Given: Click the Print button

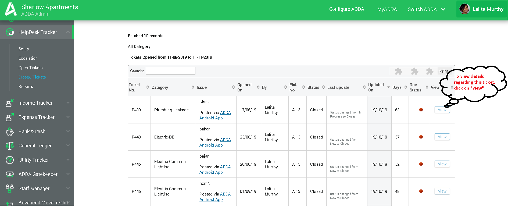Looking at the screenshot, I should pyautogui.click(x=444, y=71).
